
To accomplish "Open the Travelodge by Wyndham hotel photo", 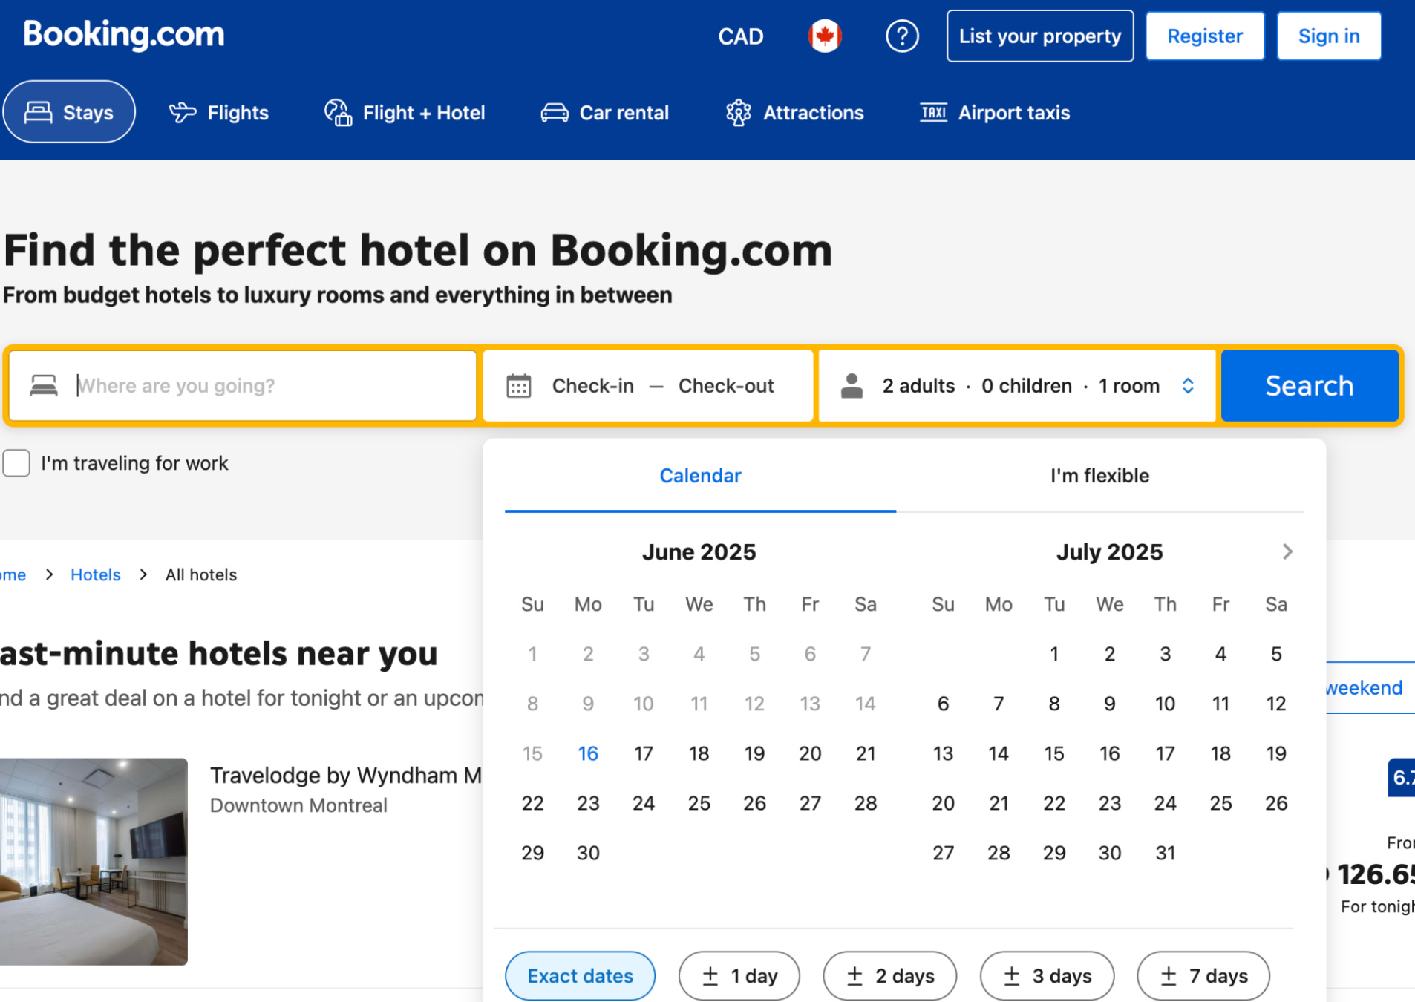I will (x=94, y=861).
